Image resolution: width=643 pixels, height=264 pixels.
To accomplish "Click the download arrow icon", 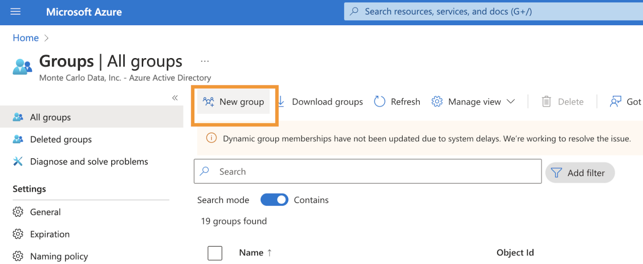I will (x=281, y=102).
